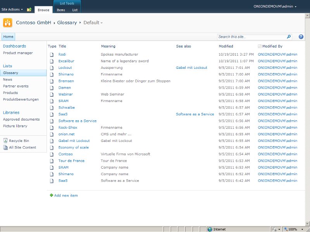Open the 100% zoom level dropdown
310x232 pixels.
coord(294,229)
